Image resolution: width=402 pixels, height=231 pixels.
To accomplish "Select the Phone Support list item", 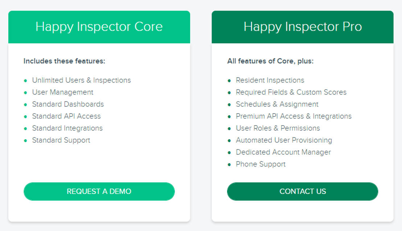I will 261,164.
